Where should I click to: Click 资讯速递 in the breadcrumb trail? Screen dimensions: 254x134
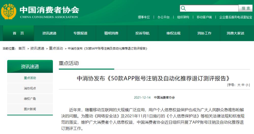tap(37, 48)
